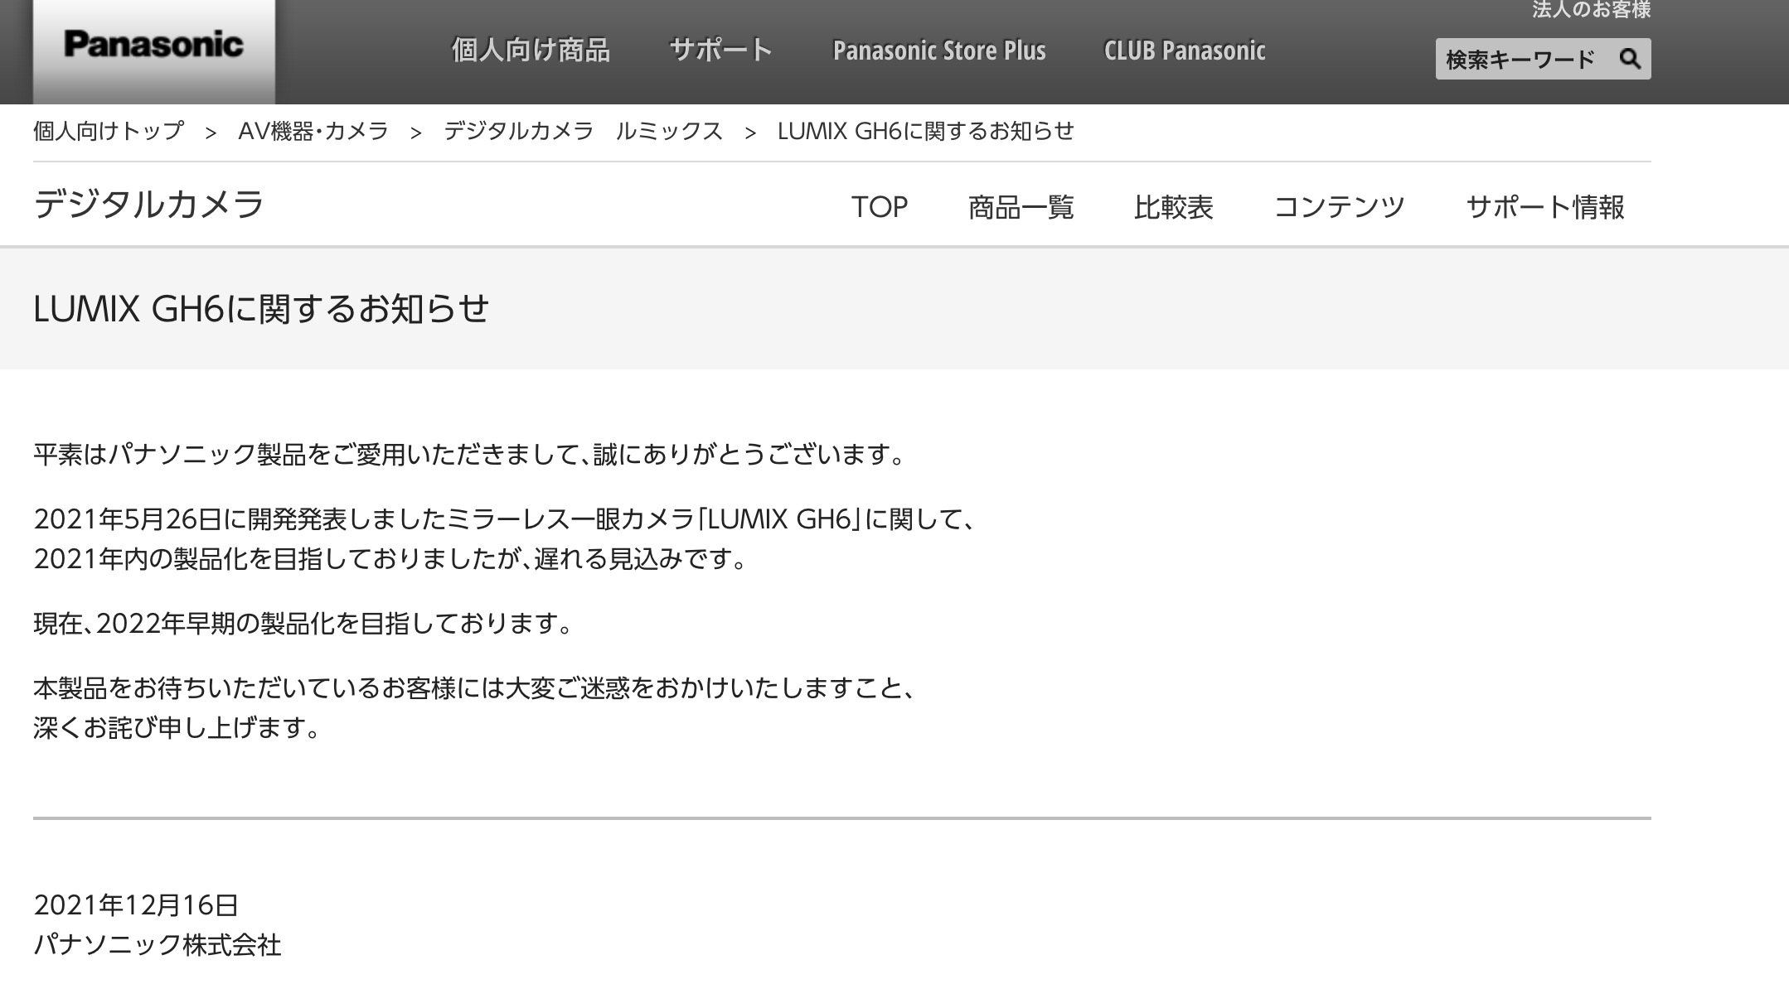Open the 個人向け商品 menu
Screen dimensions: 1789x984
pyautogui.click(x=531, y=51)
